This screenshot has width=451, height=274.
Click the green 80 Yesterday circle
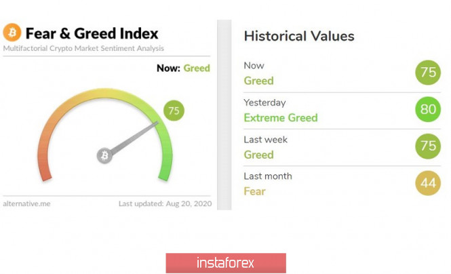429,110
